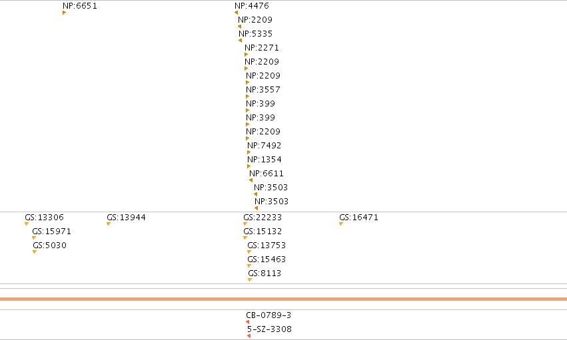Image resolution: width=567 pixels, height=340 pixels.
Task: Click the arrow marker under NP:7492
Action: [249, 152]
